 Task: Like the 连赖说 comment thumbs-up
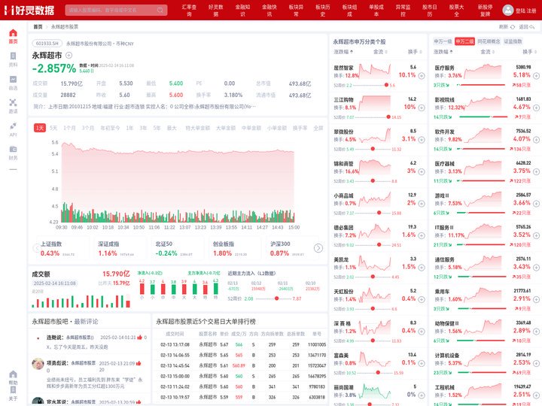tap(140, 338)
